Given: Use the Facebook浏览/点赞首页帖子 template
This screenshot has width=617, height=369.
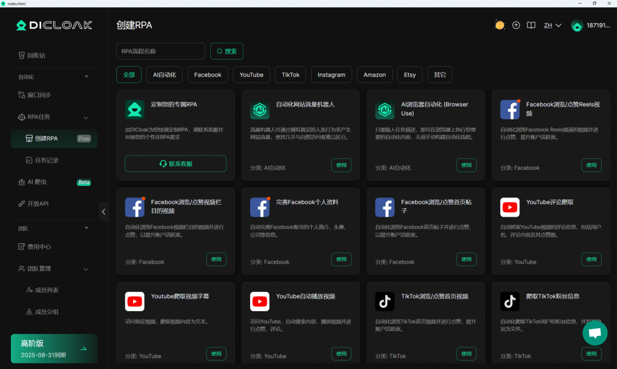Looking at the screenshot, I should tap(466, 259).
